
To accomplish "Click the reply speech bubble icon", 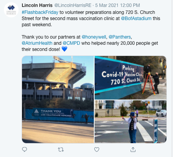I will click(24, 149).
